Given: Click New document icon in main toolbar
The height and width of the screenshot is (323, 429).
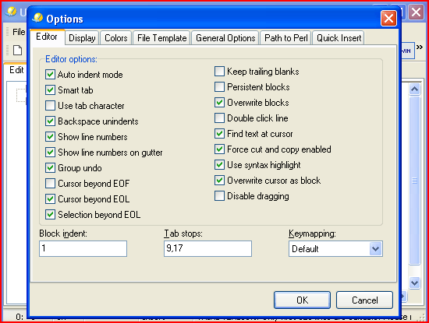Looking at the screenshot, I should 18,51.
